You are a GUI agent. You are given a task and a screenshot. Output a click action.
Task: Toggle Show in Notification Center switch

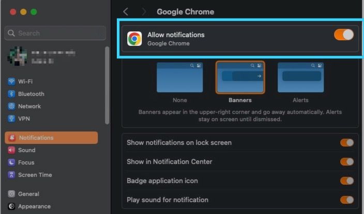[x=347, y=161]
